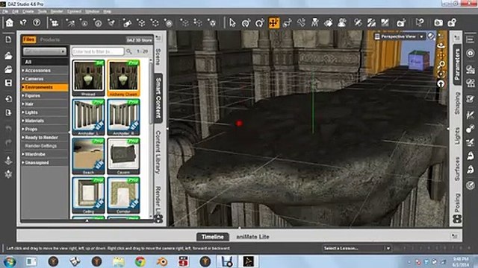Click the viewport zoom magnifier control
This screenshot has width=478, height=268.
click(441, 65)
